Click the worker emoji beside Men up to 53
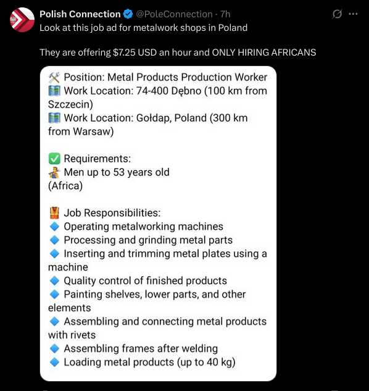Image resolution: width=369 pixels, height=391 pixels. point(54,172)
